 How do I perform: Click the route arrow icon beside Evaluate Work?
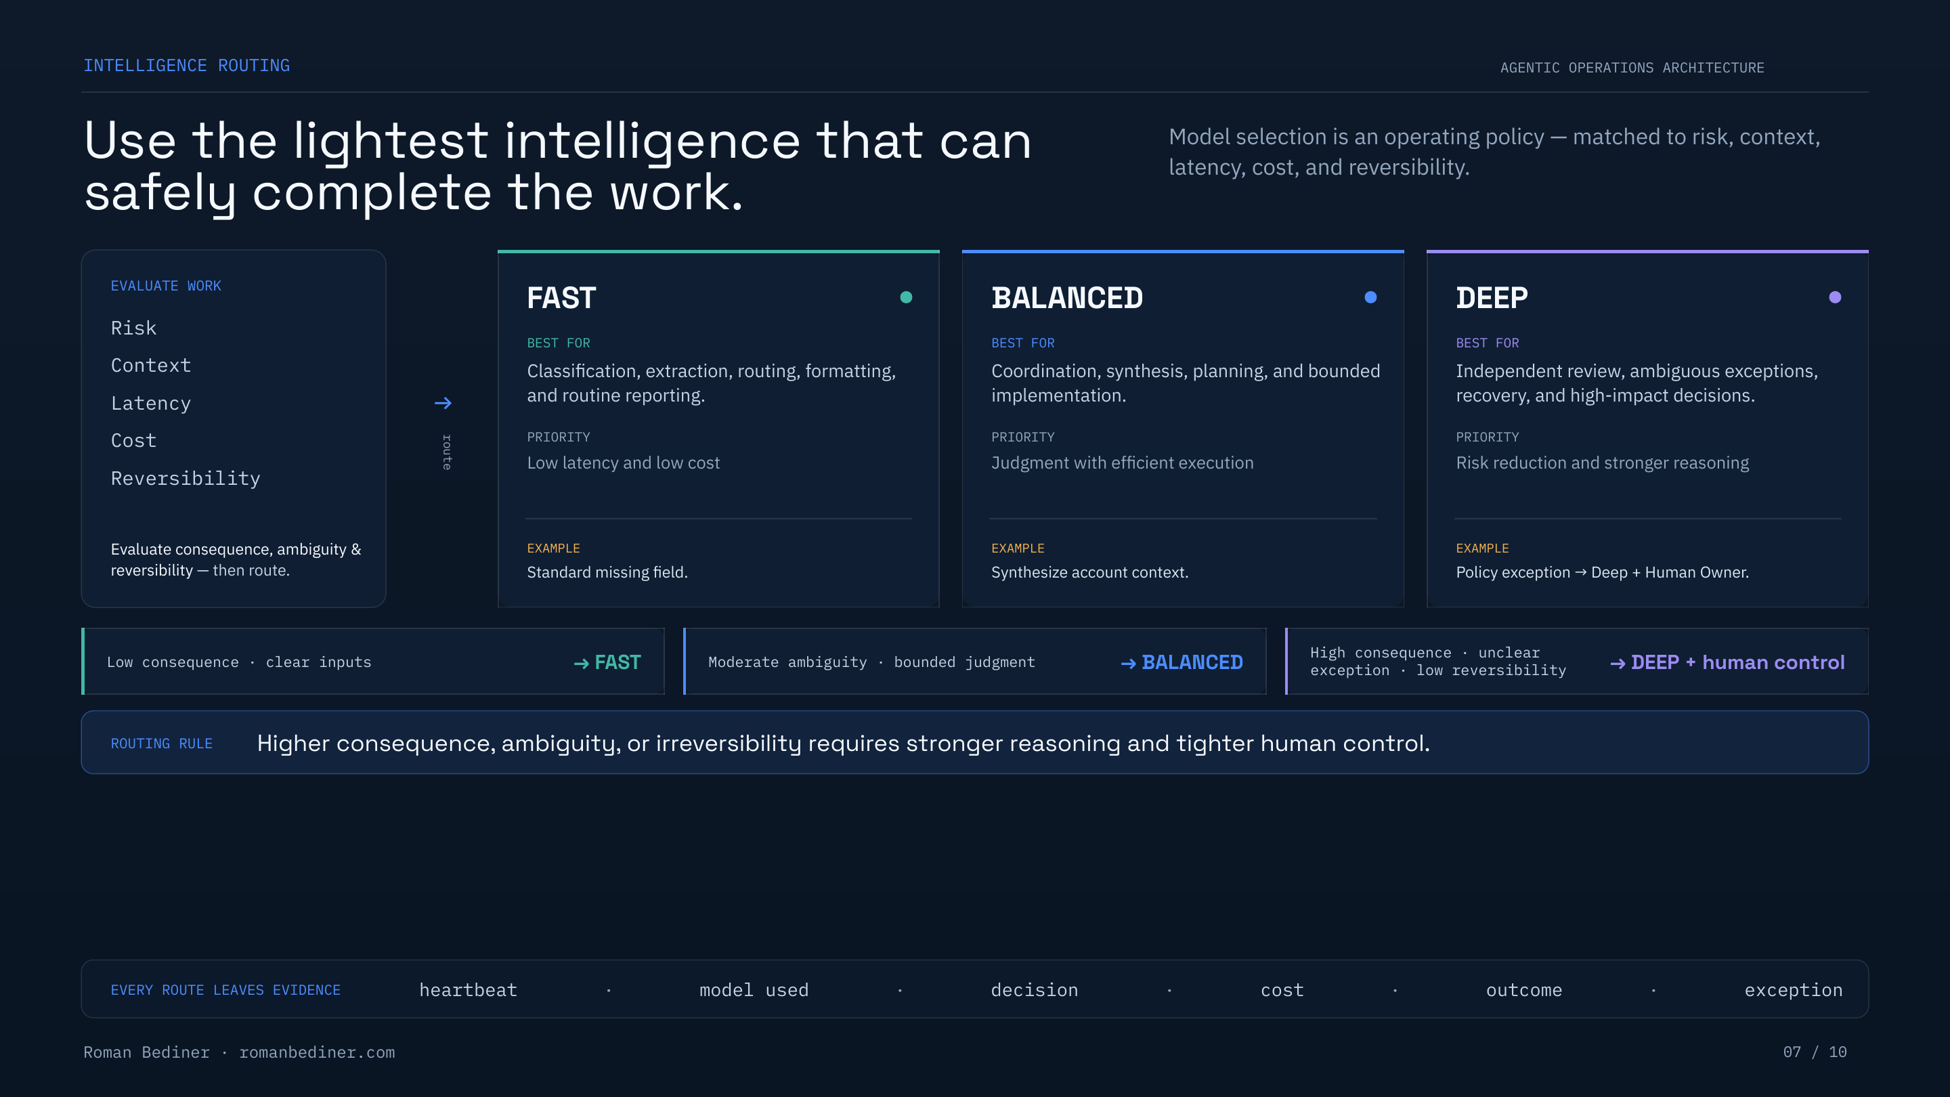click(x=443, y=403)
